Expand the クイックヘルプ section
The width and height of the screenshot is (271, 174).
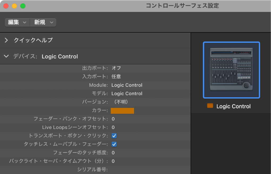click(x=6, y=40)
